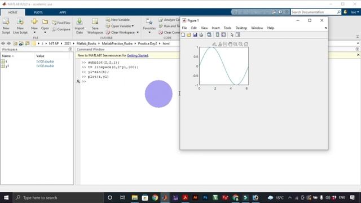Click the Search Documentation field
Viewport: 361px width, 203px height.
click(314, 12)
